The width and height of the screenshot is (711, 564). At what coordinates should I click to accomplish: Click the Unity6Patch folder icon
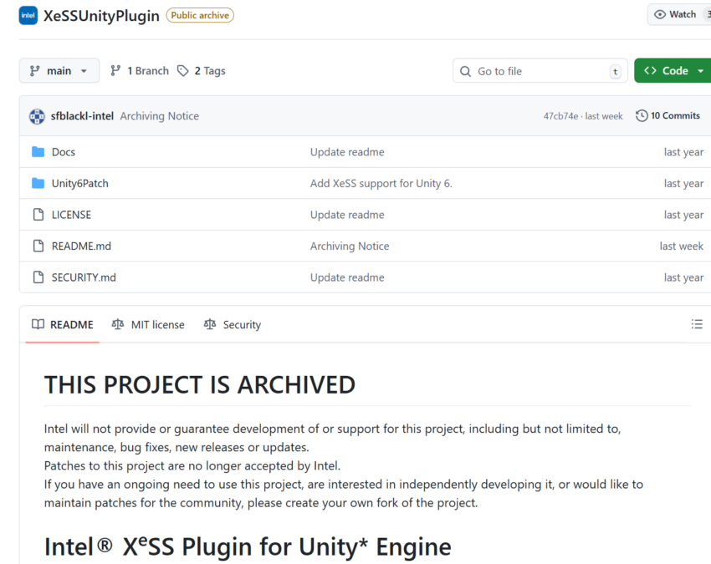(38, 183)
